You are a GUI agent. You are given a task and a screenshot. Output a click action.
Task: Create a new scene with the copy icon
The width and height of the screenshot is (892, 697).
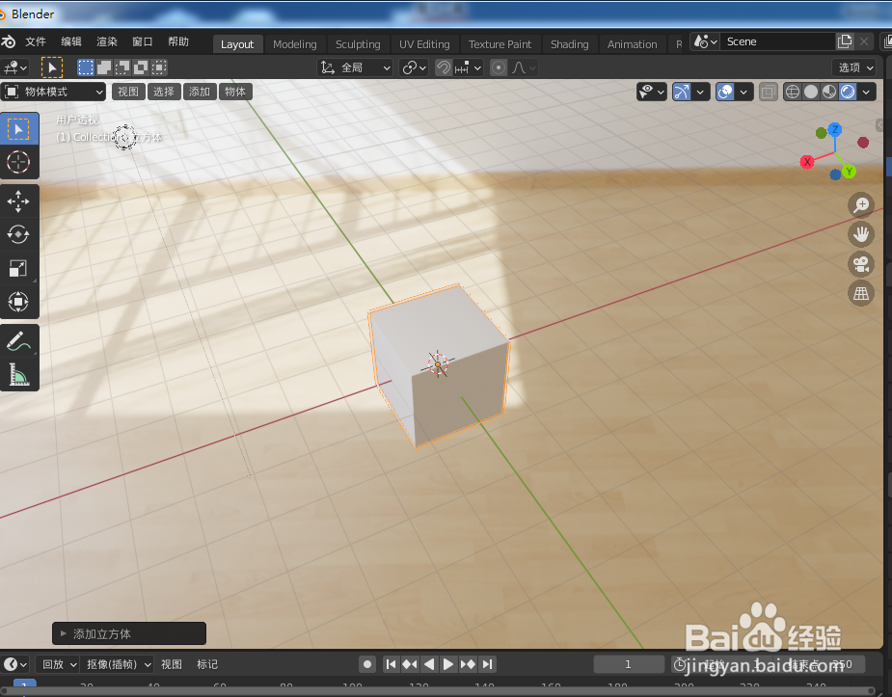click(x=845, y=41)
